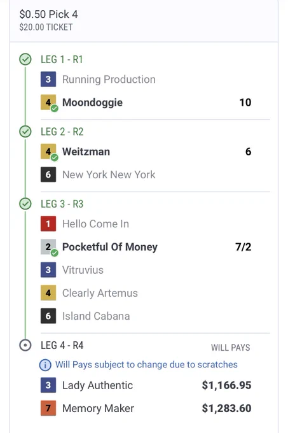288x433 pixels.
Task: Click the Leg 2 green checkmark circle
Action: click(x=25, y=132)
